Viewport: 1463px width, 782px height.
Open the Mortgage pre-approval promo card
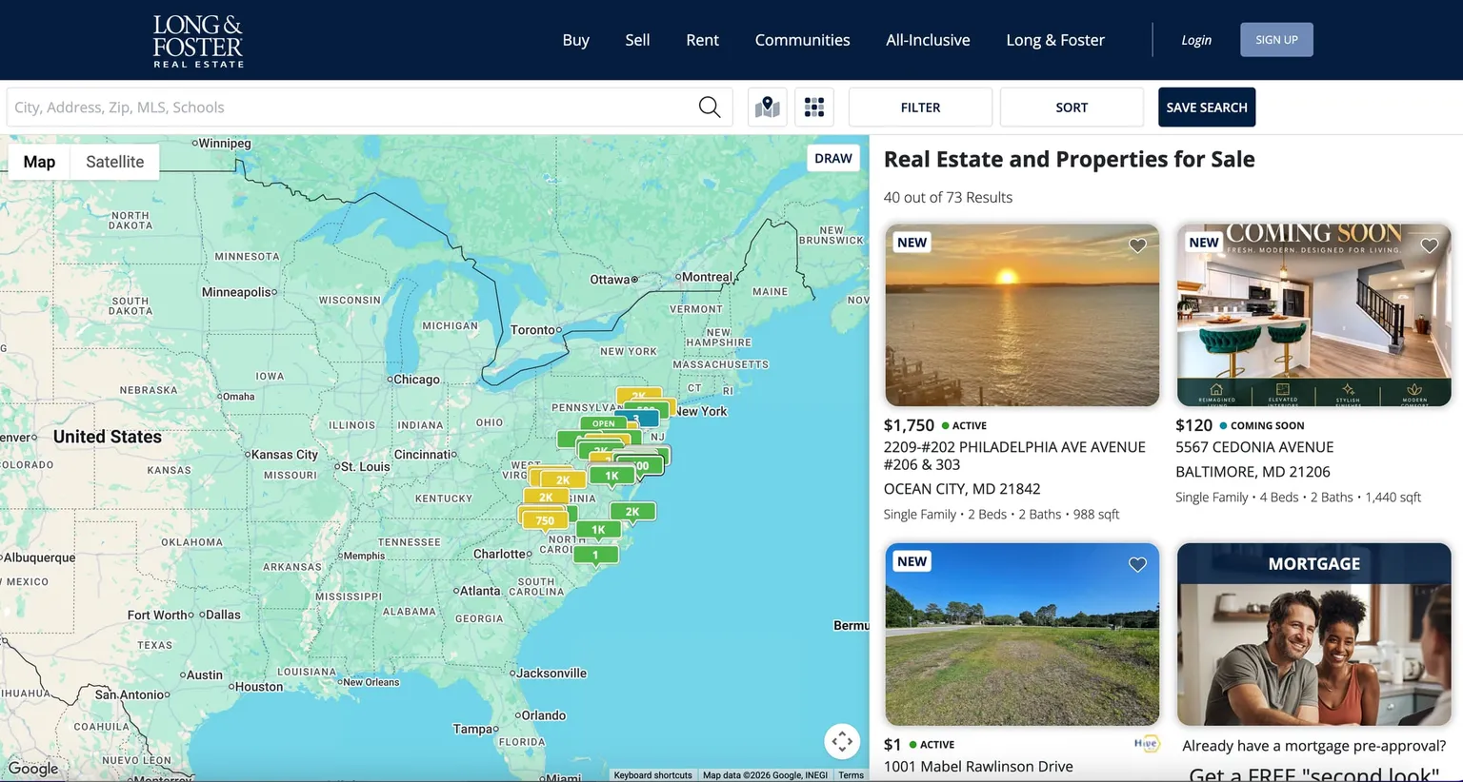click(1314, 635)
